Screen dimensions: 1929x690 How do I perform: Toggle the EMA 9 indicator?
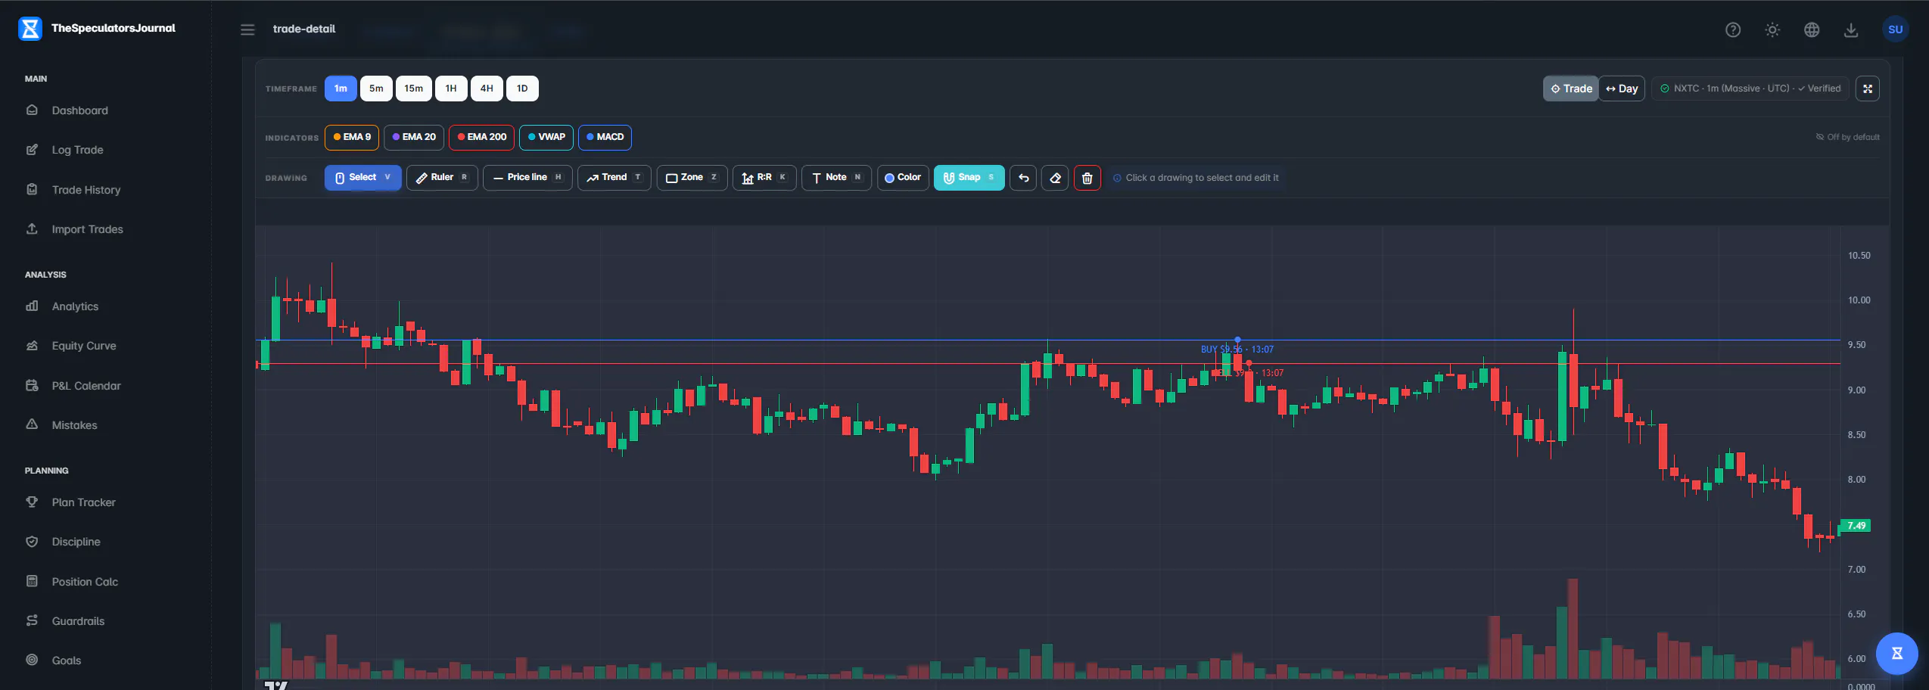click(x=352, y=138)
